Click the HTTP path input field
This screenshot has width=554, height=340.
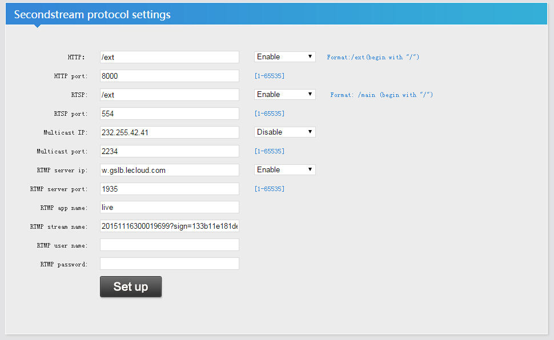click(169, 57)
